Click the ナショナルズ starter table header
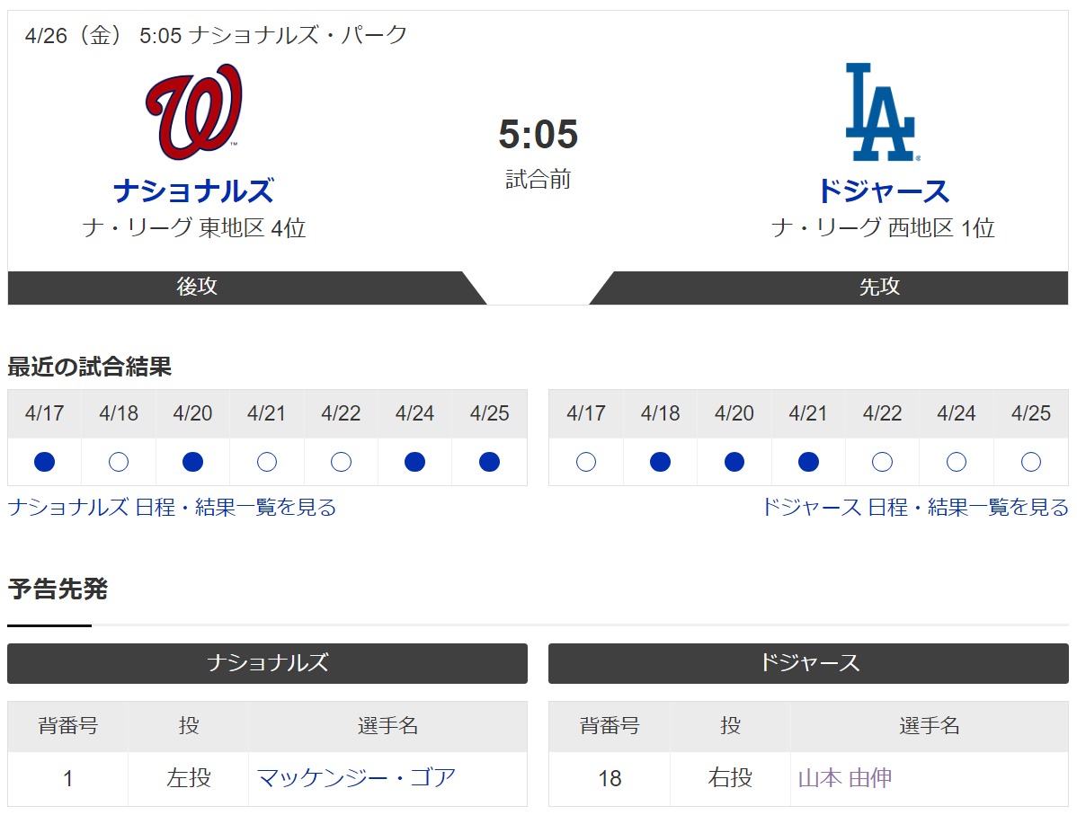This screenshot has height=815, width=1077. 267,663
